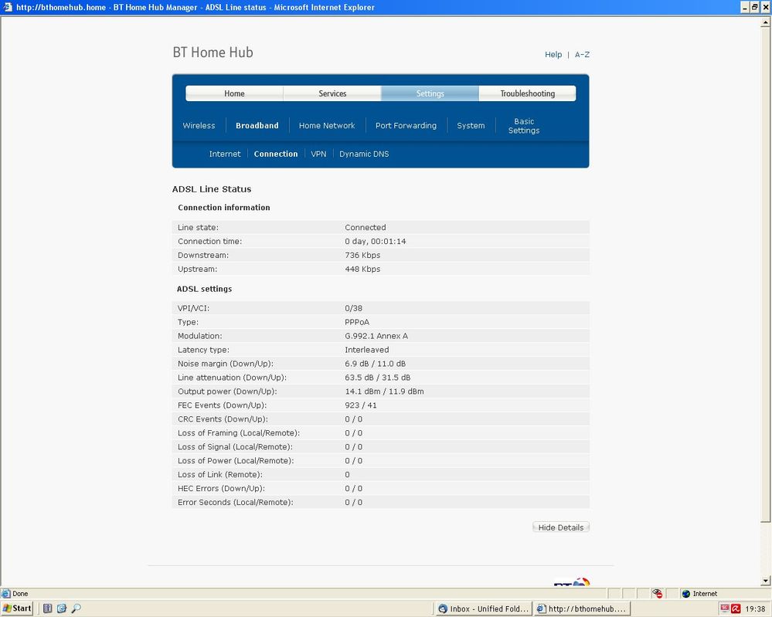Viewport: 772px width, 617px height.
Task: Click the vertical scrollbar thumb
Action: click(x=766, y=275)
